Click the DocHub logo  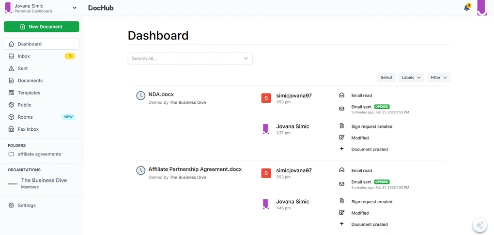(x=101, y=8)
